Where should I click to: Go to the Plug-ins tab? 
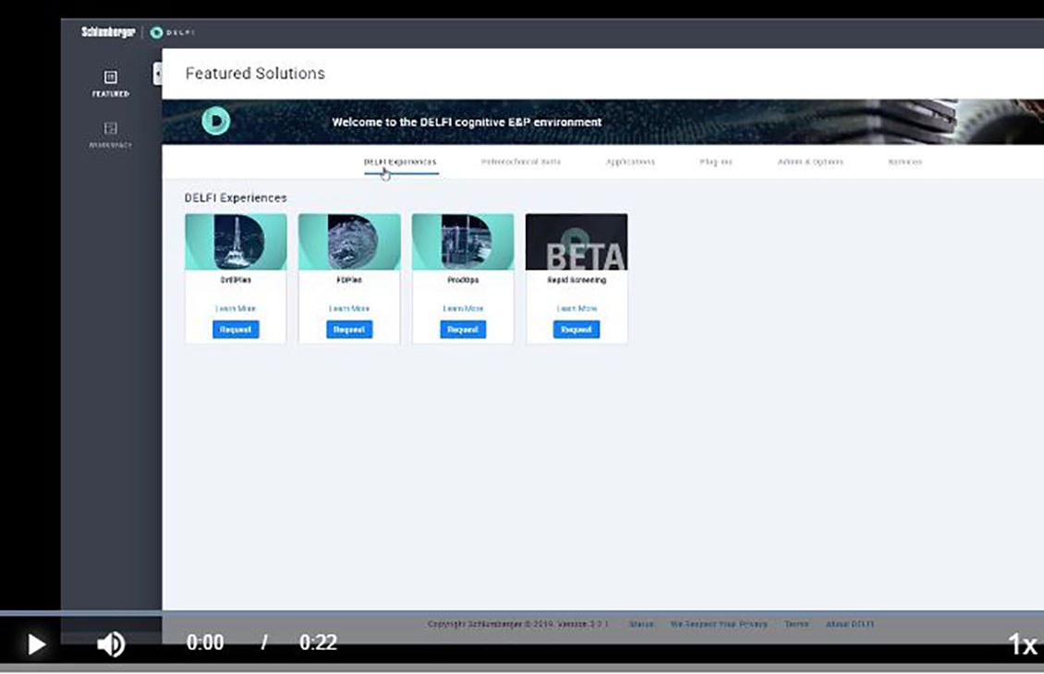pyautogui.click(x=716, y=162)
